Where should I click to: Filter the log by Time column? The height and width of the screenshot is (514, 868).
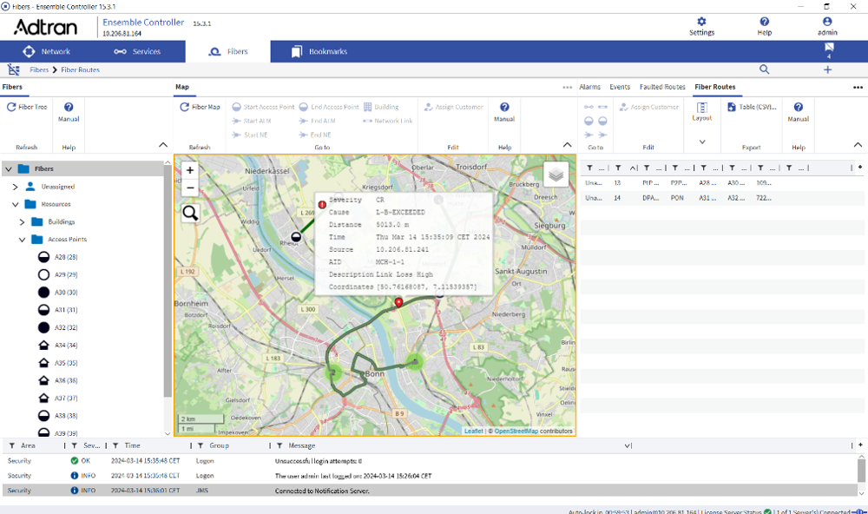pos(115,446)
